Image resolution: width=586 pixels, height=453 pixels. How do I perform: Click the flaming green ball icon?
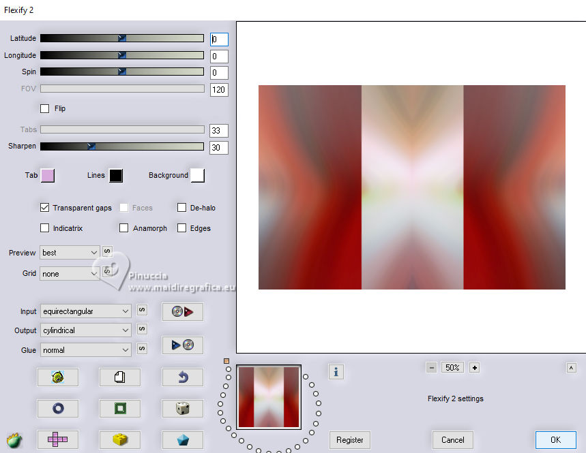pyautogui.click(x=14, y=441)
